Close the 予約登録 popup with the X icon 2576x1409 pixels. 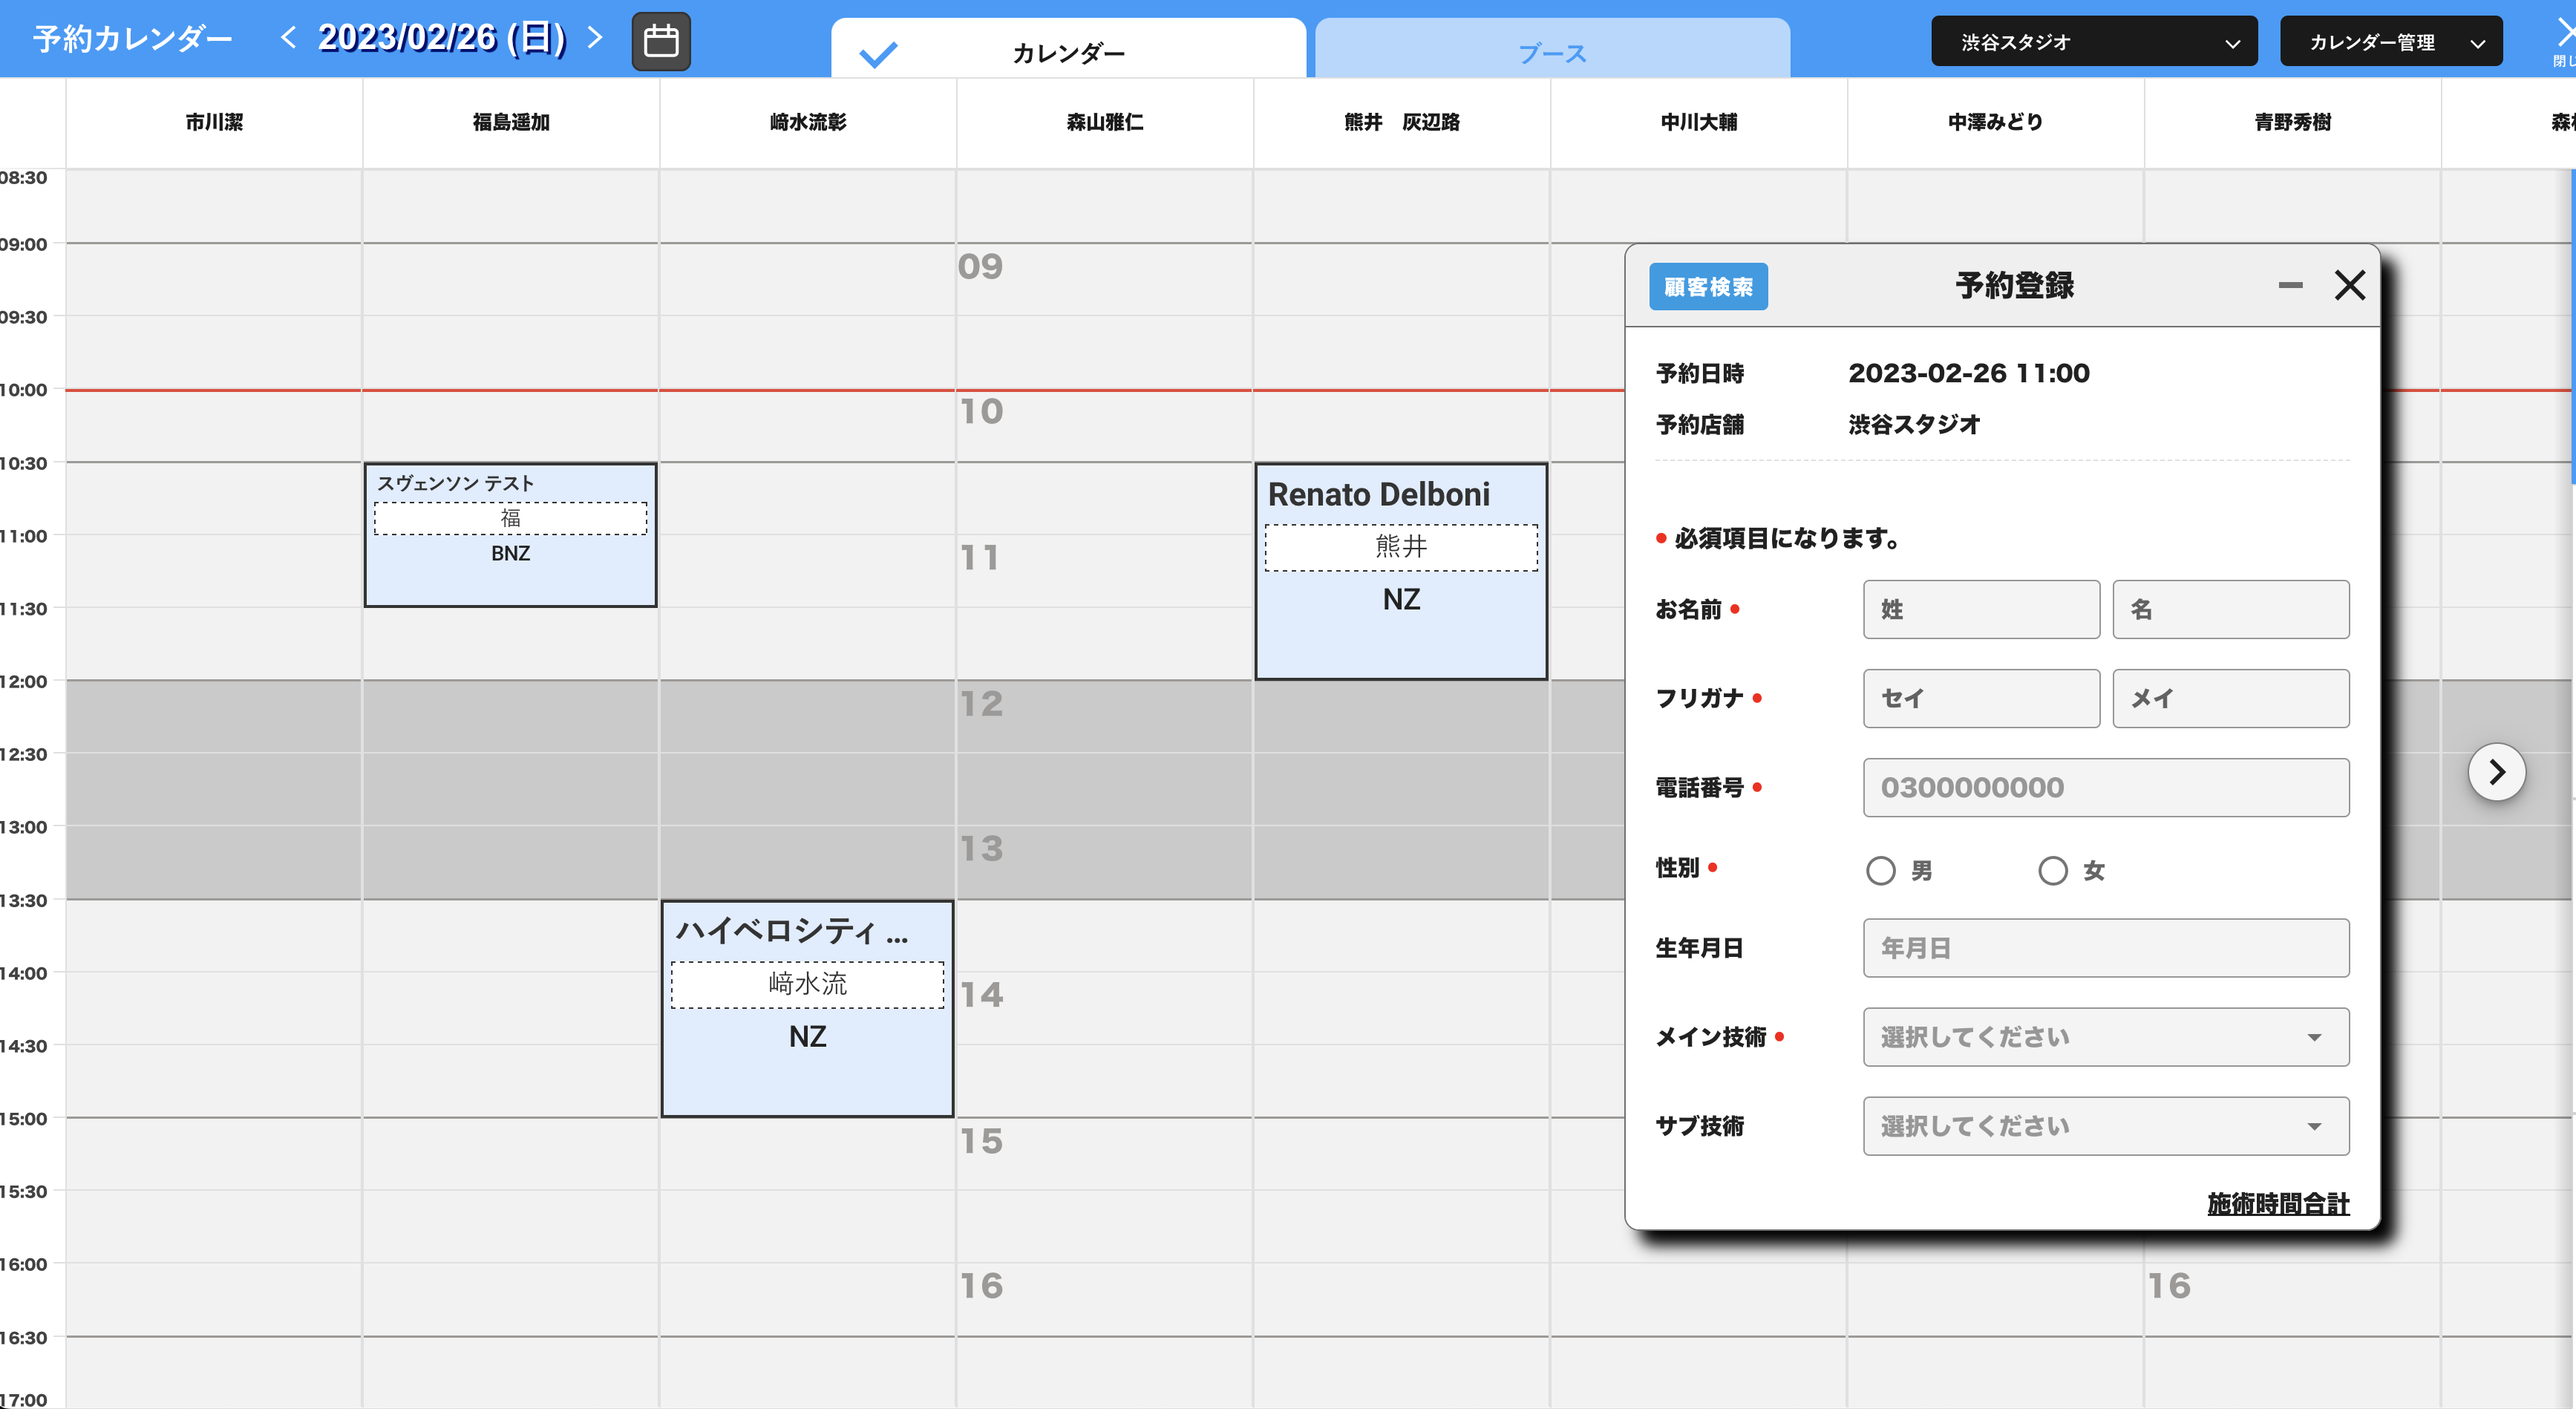pos(2351,285)
